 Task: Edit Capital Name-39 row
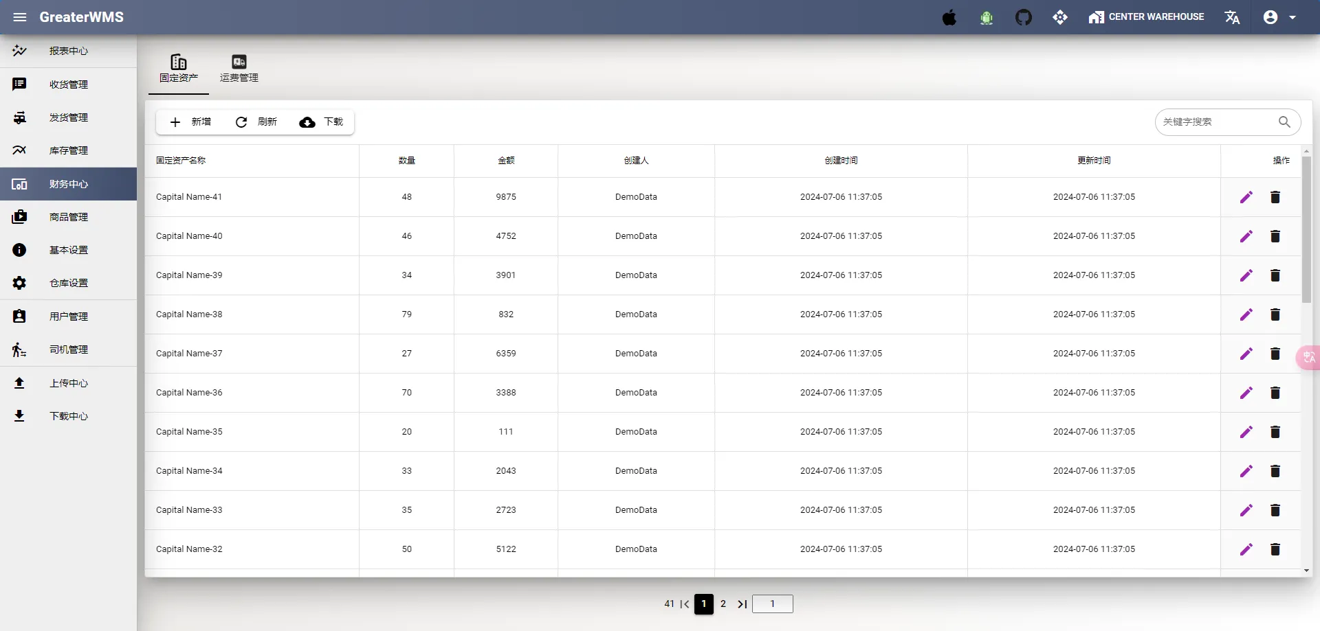[1246, 275]
